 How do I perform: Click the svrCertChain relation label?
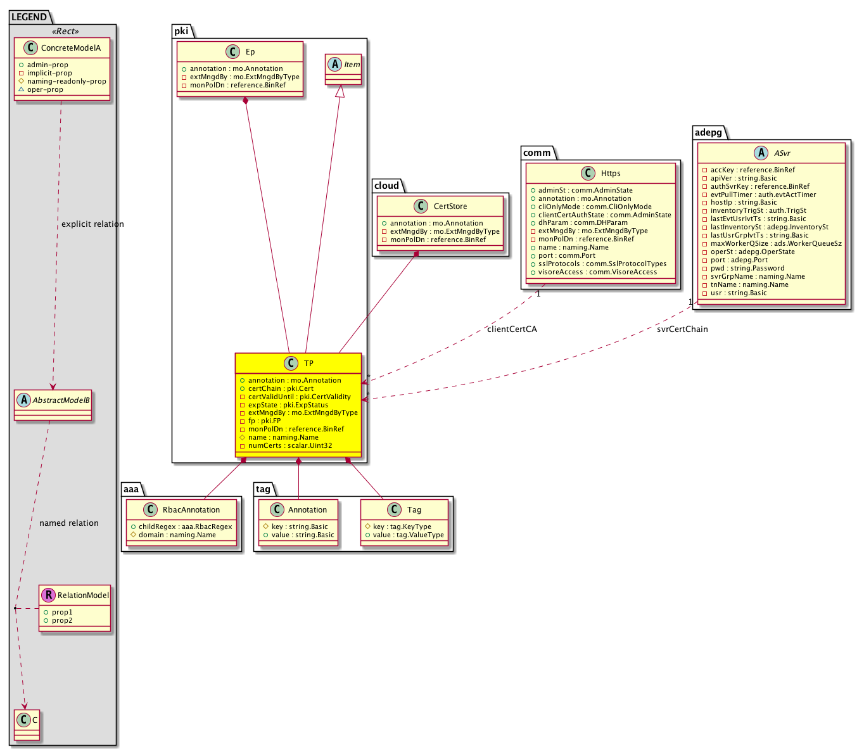click(x=682, y=329)
